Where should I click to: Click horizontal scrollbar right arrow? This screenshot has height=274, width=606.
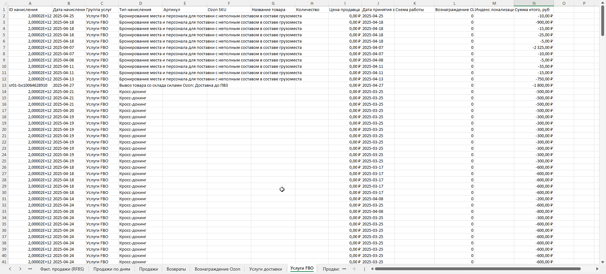(x=597, y=269)
